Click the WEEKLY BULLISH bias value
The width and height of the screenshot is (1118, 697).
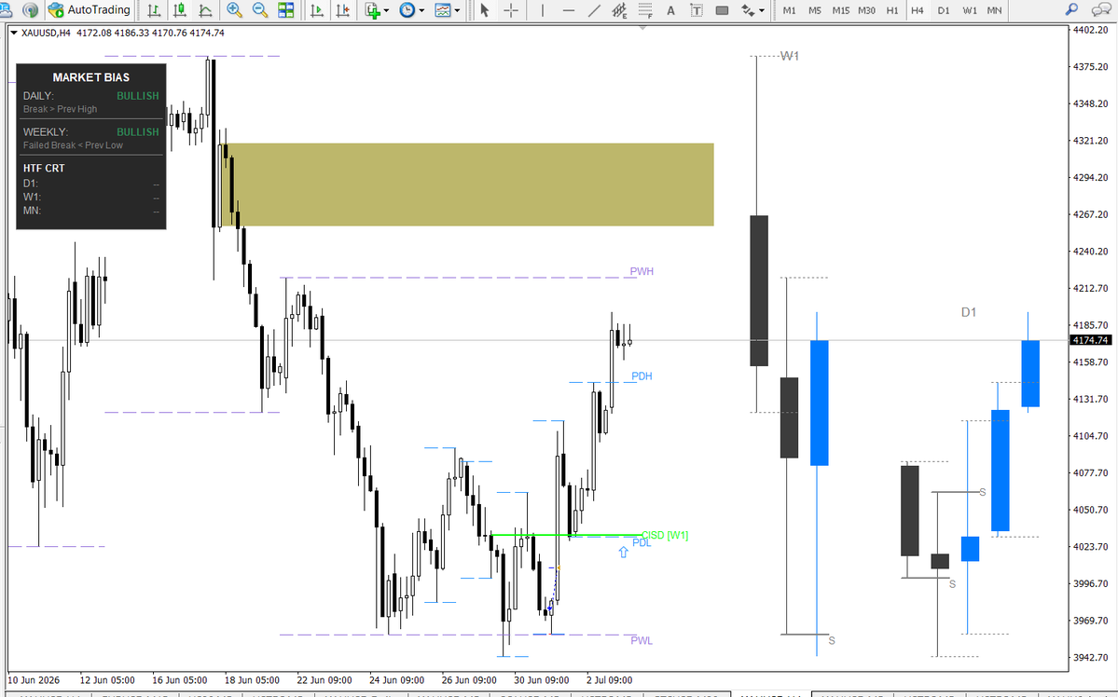138,131
